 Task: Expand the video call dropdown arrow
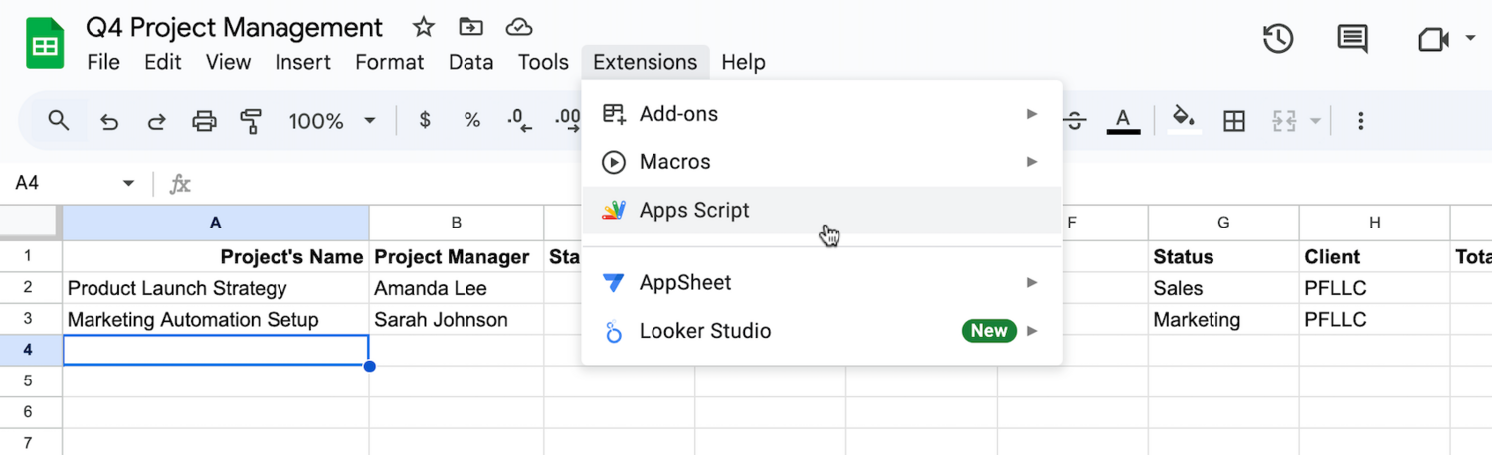[1470, 40]
